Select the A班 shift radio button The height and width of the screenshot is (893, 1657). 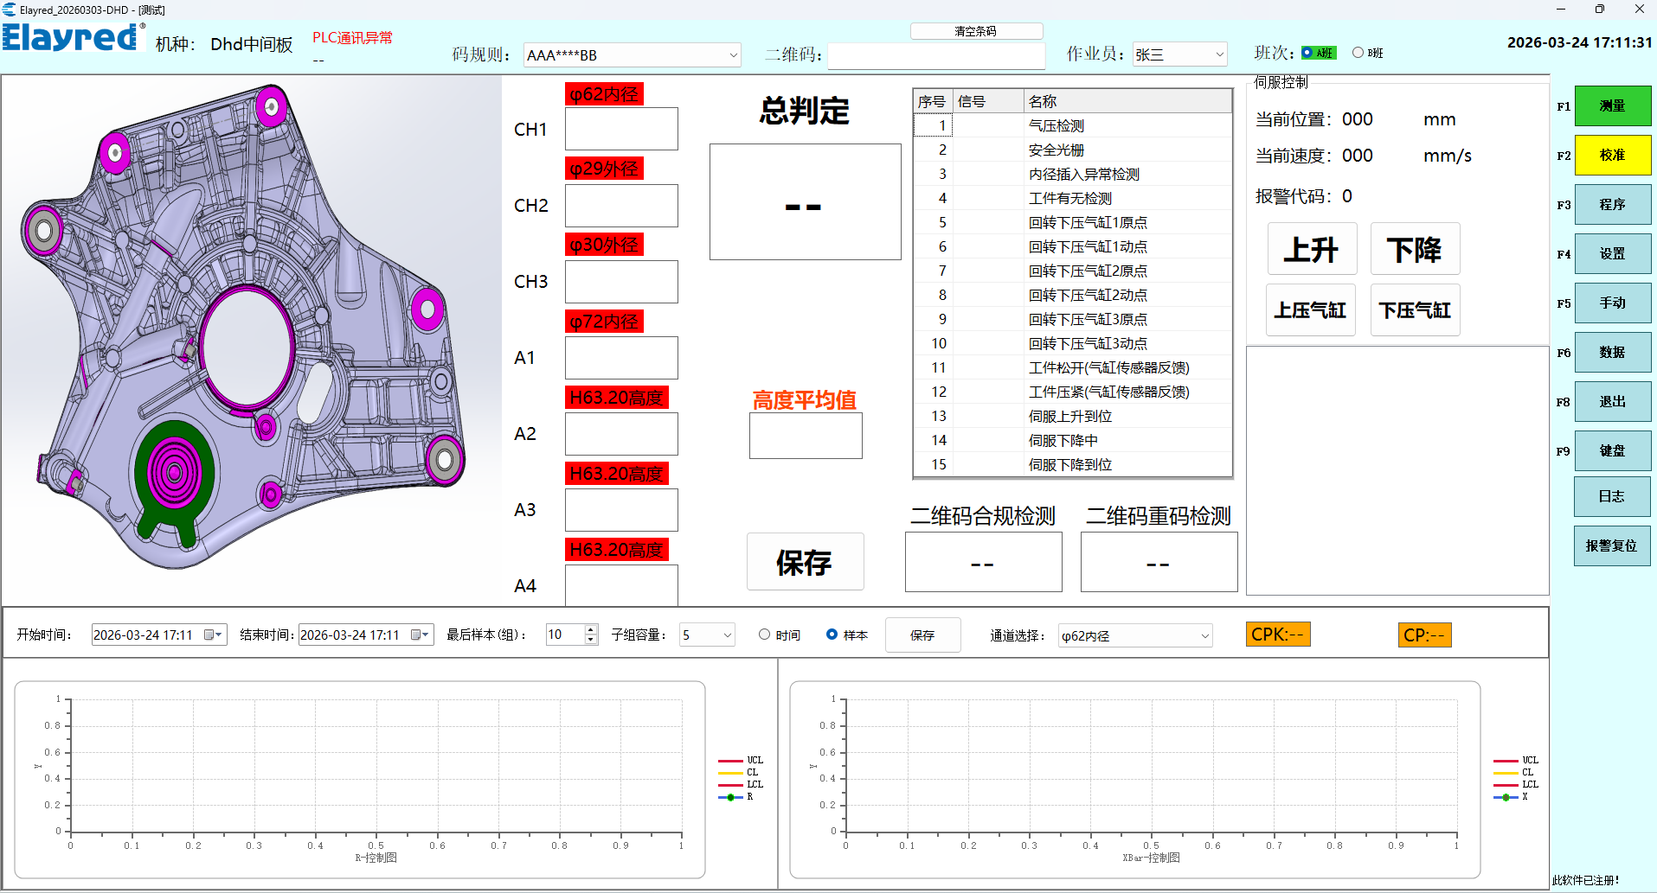tap(1307, 53)
